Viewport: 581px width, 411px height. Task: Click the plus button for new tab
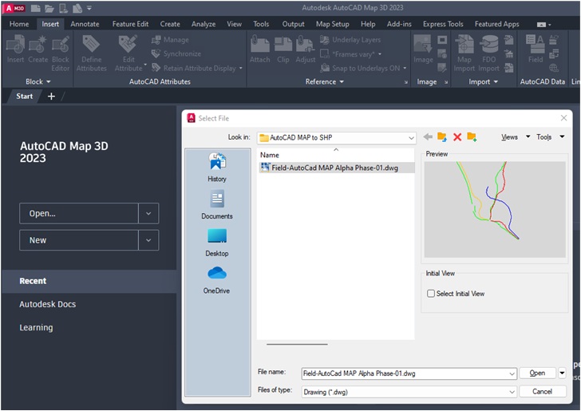click(52, 97)
